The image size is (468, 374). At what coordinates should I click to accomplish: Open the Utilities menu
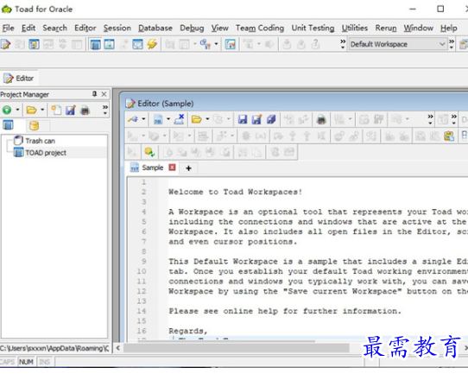click(355, 28)
